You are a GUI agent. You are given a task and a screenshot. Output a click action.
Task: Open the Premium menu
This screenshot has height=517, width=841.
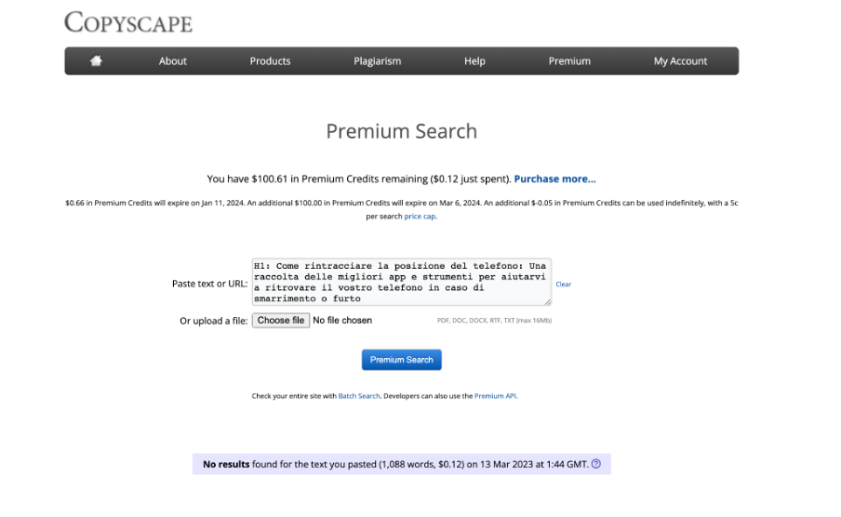(x=569, y=61)
